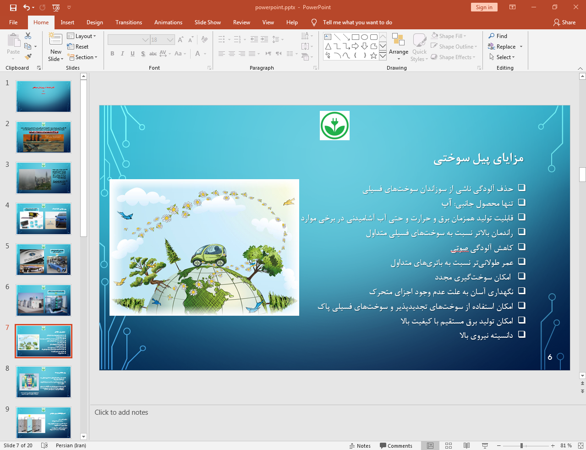Click the Sign in button

pyautogui.click(x=484, y=7)
